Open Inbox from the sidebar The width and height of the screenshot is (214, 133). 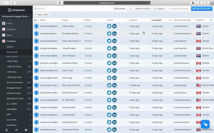[9, 35]
